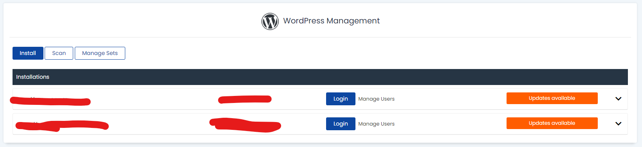
Task: Click the WordPress Management title
Action: (332, 21)
